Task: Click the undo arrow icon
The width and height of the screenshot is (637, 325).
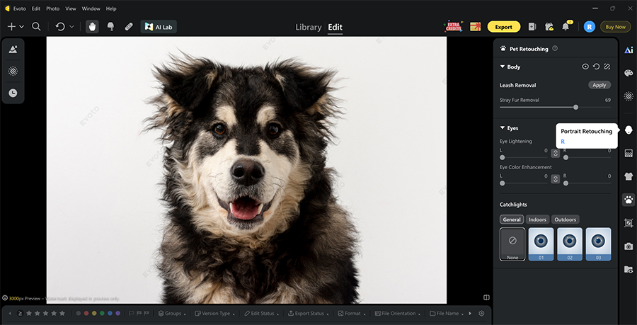Action: (60, 27)
